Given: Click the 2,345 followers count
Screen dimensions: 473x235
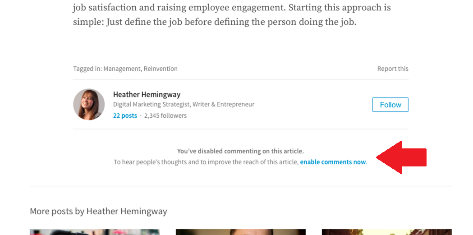Looking at the screenshot, I should [165, 115].
